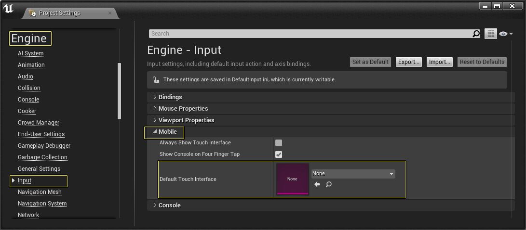Screen dimensions: 526x230
Task: Open the eye view options menu
Action: click(506, 34)
